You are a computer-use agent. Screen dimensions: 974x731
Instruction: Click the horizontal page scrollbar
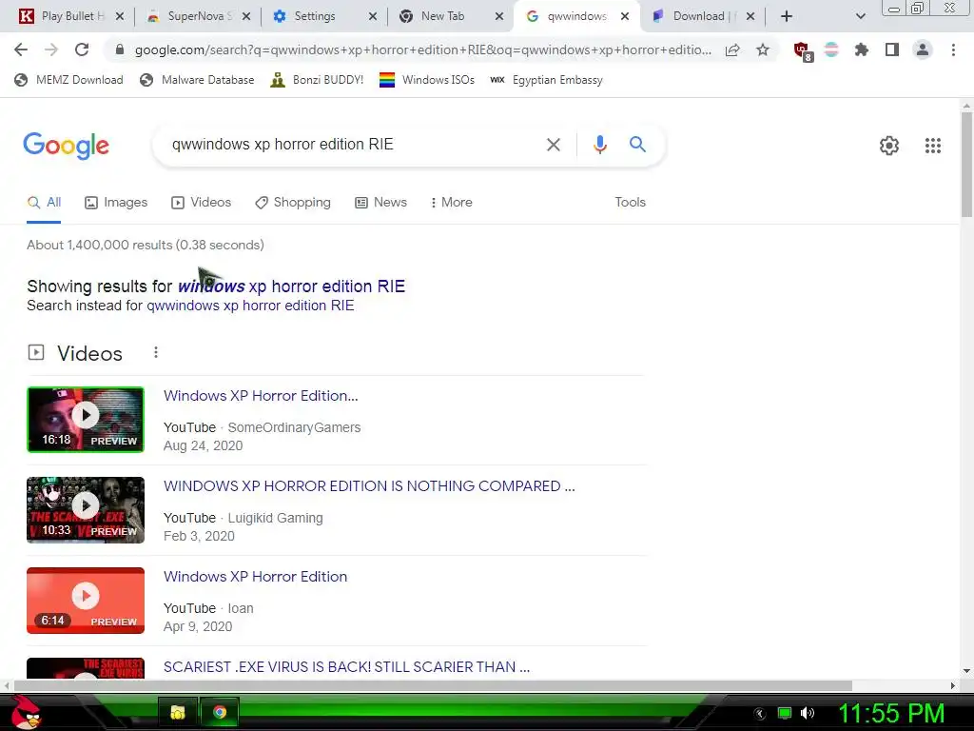434,685
